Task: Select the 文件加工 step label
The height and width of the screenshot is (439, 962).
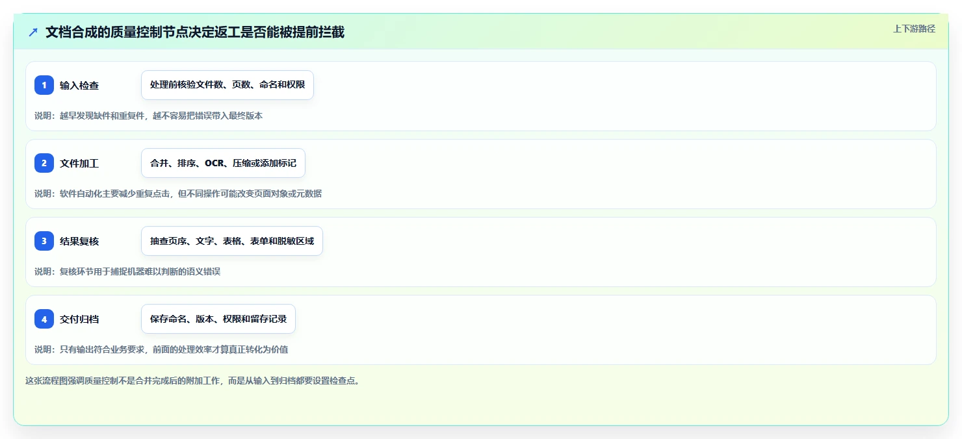Action: [x=79, y=163]
